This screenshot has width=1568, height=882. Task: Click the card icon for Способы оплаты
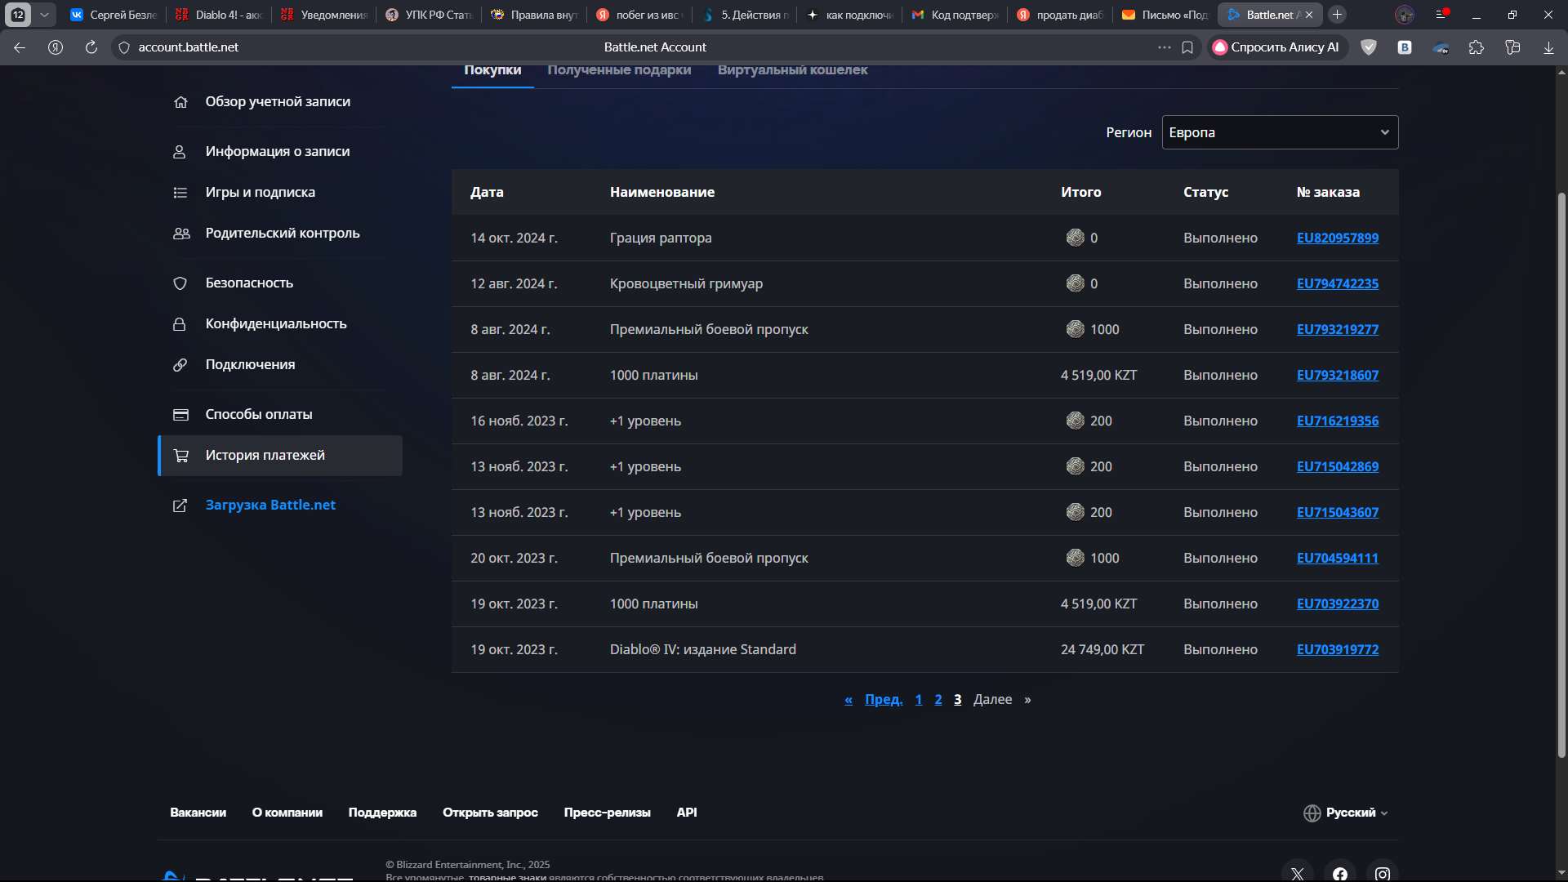click(180, 415)
